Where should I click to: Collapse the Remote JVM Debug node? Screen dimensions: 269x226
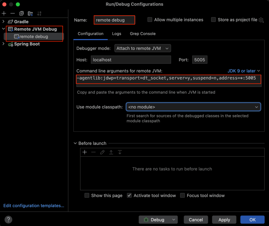click(x=3, y=29)
